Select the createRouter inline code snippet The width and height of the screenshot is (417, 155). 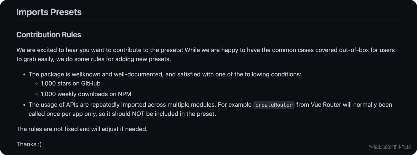point(274,105)
